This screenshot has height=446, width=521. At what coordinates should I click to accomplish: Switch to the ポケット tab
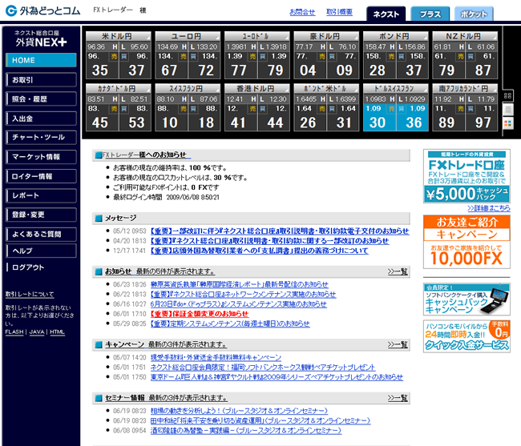click(474, 14)
